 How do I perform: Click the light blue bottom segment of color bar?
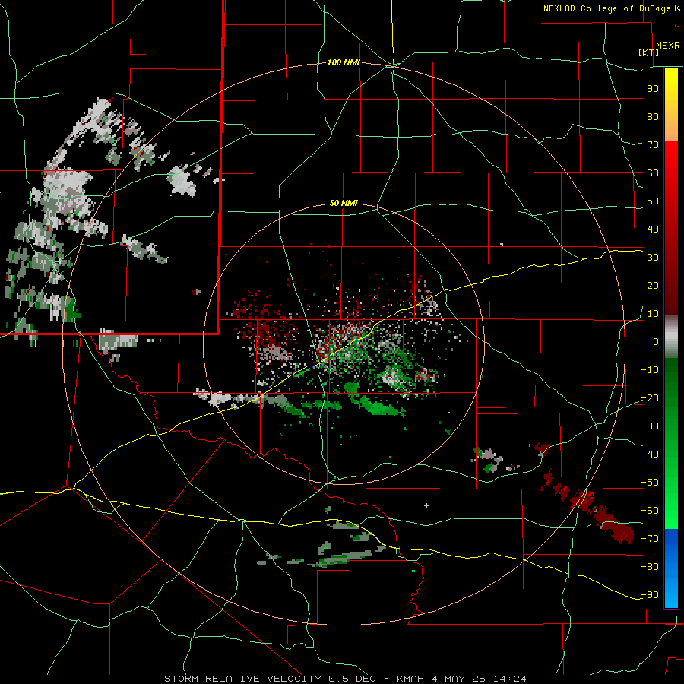click(671, 594)
